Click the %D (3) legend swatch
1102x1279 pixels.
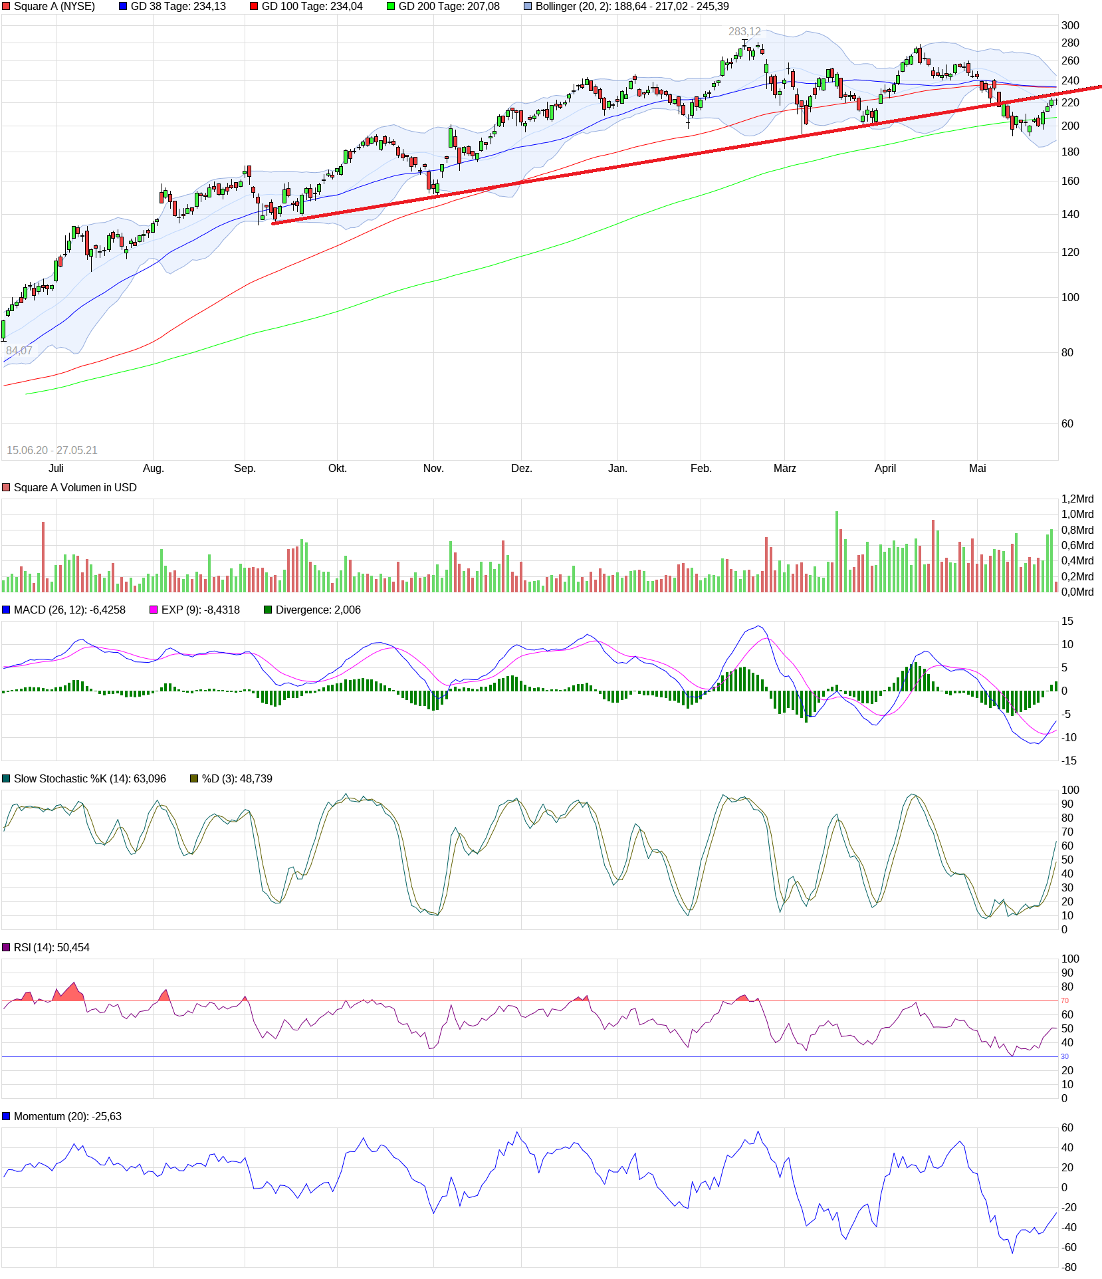pos(194,779)
